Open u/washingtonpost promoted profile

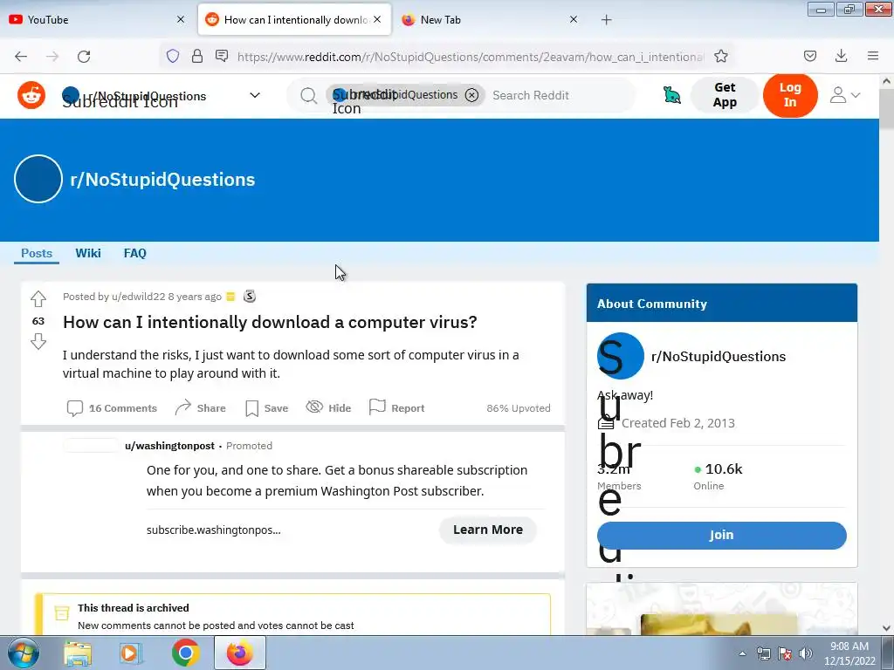pyautogui.click(x=170, y=446)
